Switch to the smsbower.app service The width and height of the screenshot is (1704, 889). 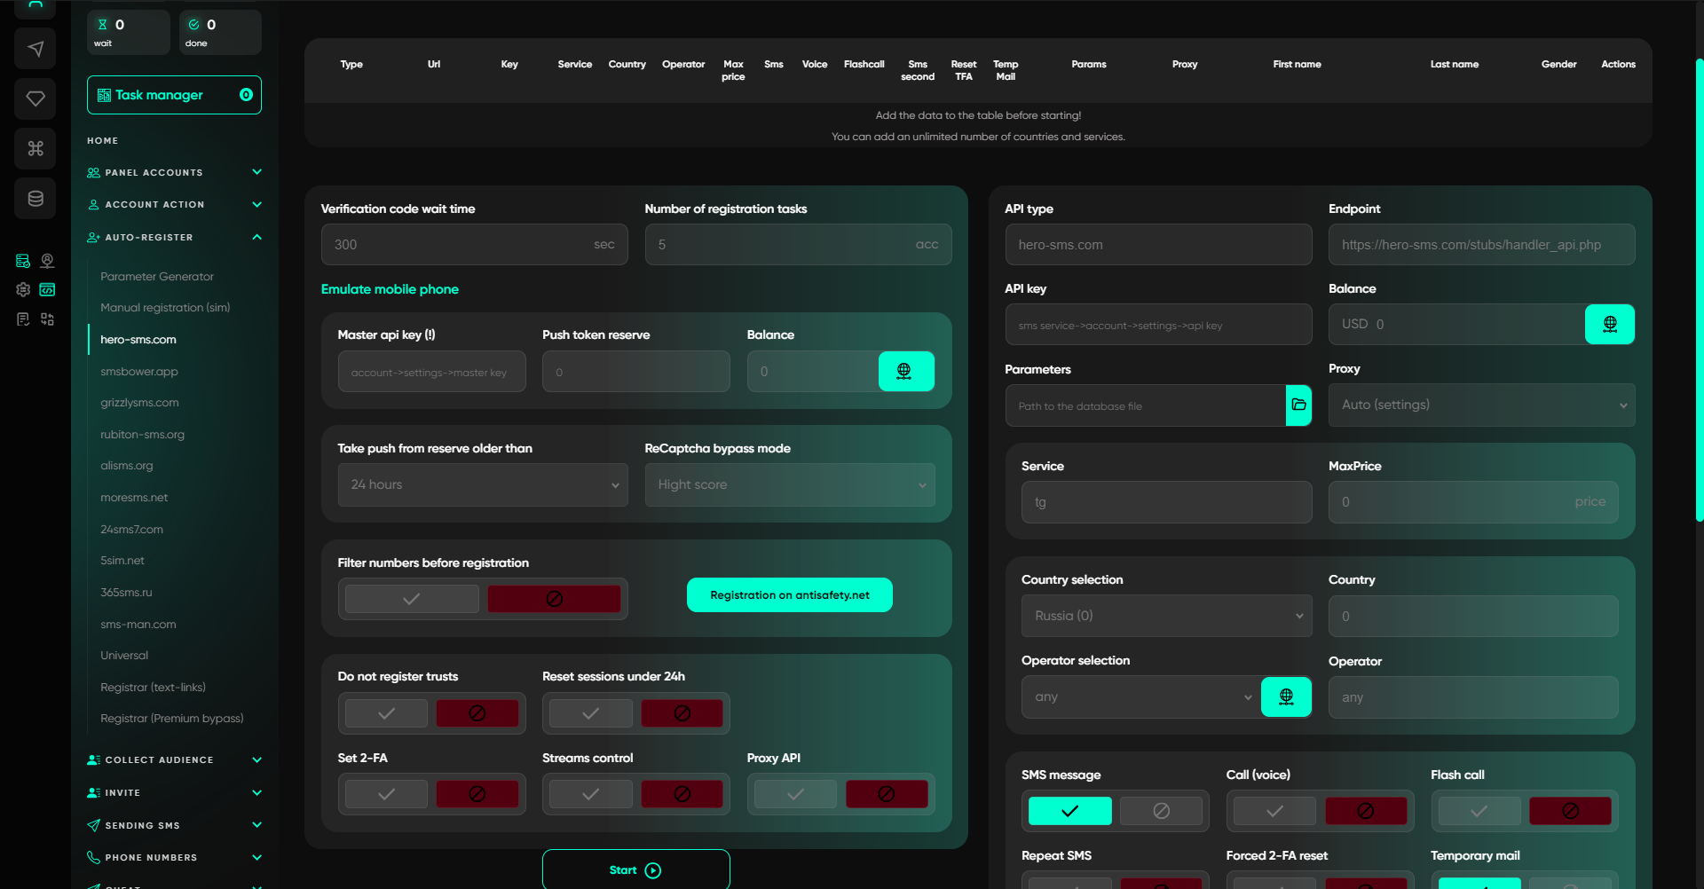(138, 371)
